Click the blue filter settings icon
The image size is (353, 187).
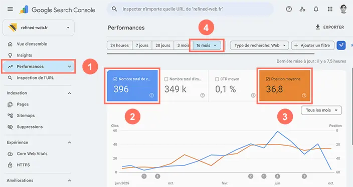341,45
